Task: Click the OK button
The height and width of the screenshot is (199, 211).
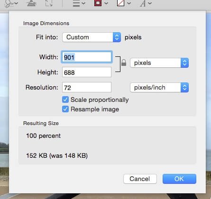Action: 179,179
